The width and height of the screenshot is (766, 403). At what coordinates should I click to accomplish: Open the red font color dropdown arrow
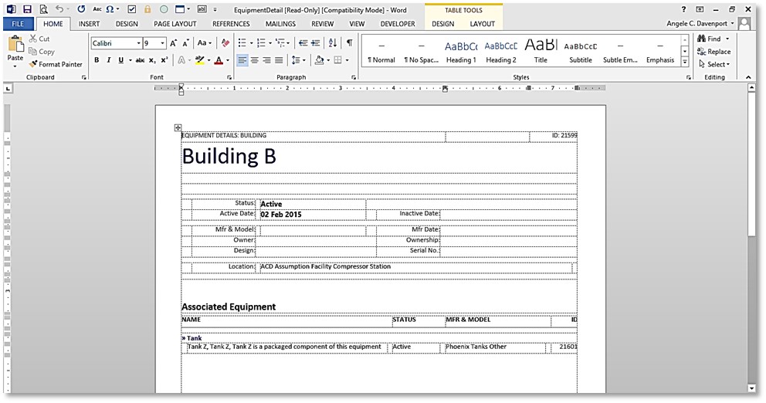pyautogui.click(x=228, y=60)
